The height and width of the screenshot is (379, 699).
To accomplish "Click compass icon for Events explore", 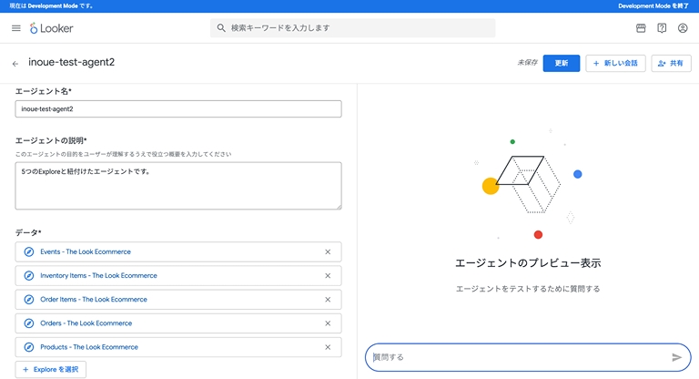I will click(x=29, y=251).
